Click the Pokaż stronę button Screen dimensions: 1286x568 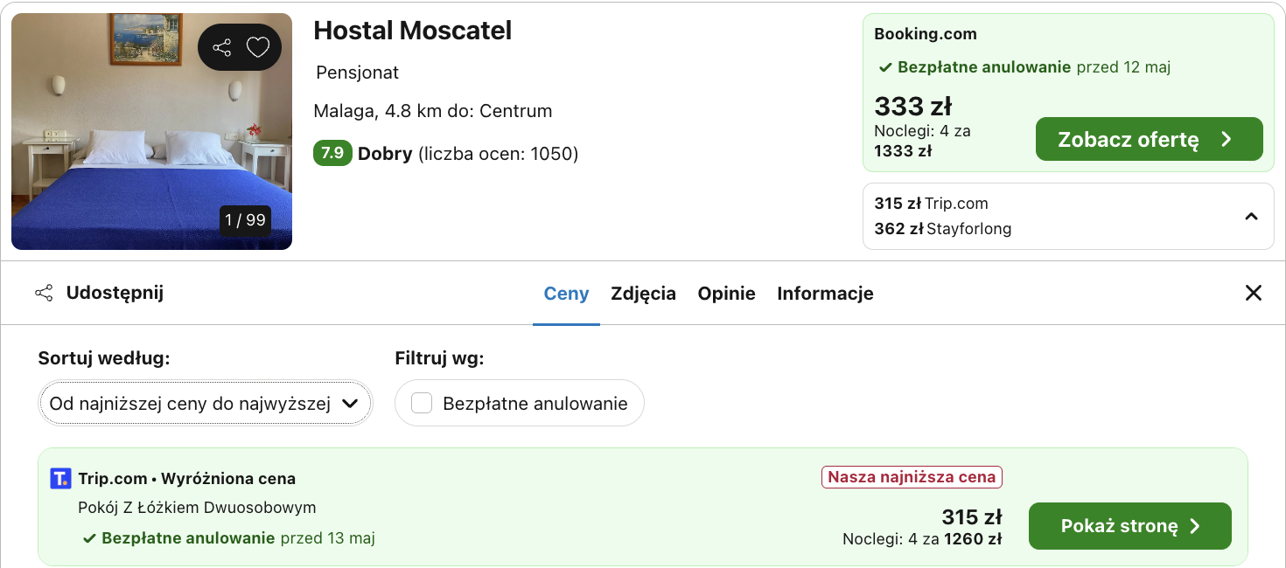[1129, 526]
